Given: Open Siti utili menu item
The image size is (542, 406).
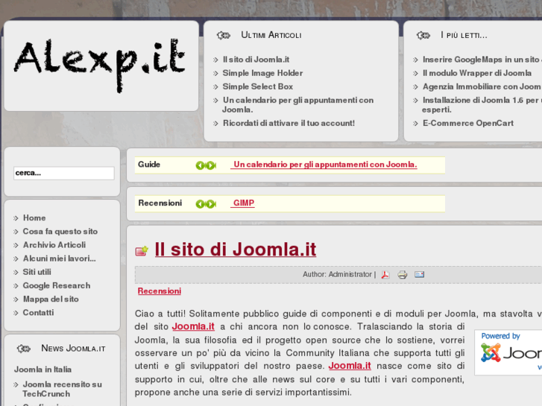Looking at the screenshot, I should coord(37,272).
